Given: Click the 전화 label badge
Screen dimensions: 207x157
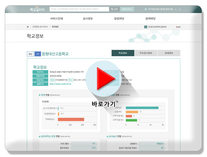Looking at the screenshot, I should tap(52, 80).
